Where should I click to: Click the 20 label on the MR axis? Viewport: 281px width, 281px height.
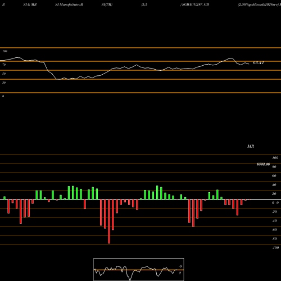274,194
